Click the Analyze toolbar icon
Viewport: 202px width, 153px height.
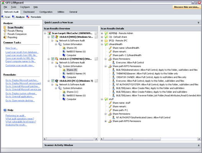(13, 17)
